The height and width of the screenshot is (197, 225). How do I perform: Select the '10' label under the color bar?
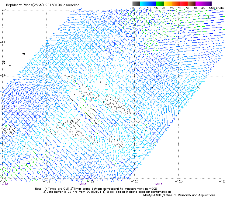pyautogui.click(x=149, y=8)
